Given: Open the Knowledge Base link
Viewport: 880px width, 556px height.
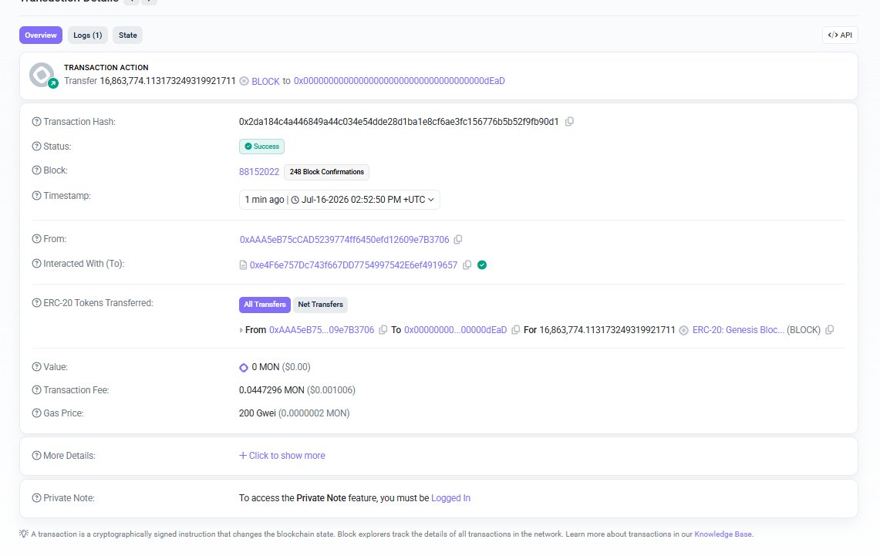Looking at the screenshot, I should tap(723, 534).
